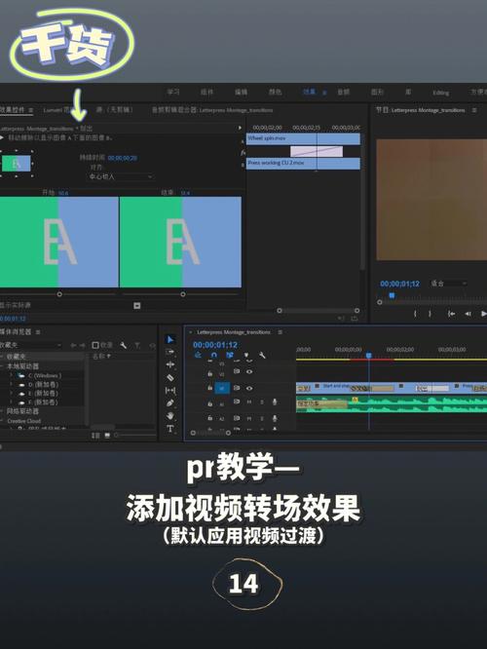487x649 pixels.
Task: Open timeline wrench display settings
Action: click(x=262, y=355)
